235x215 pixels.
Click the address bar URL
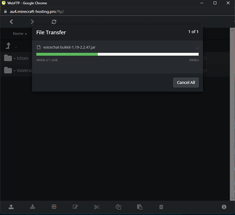pyautogui.click(x=37, y=11)
